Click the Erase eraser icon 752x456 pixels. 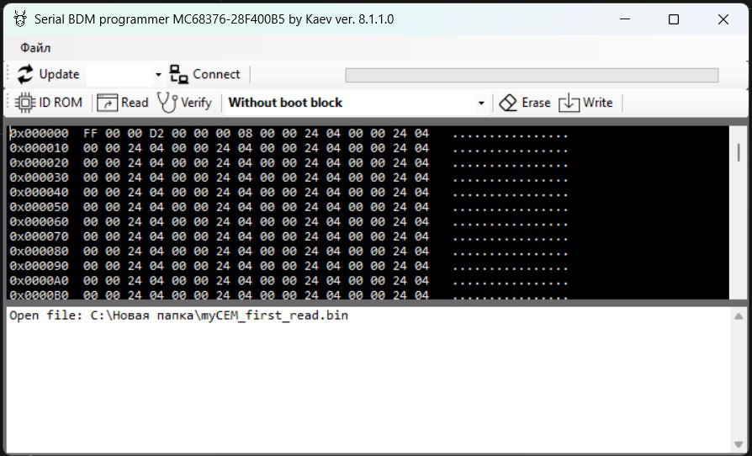coord(508,103)
